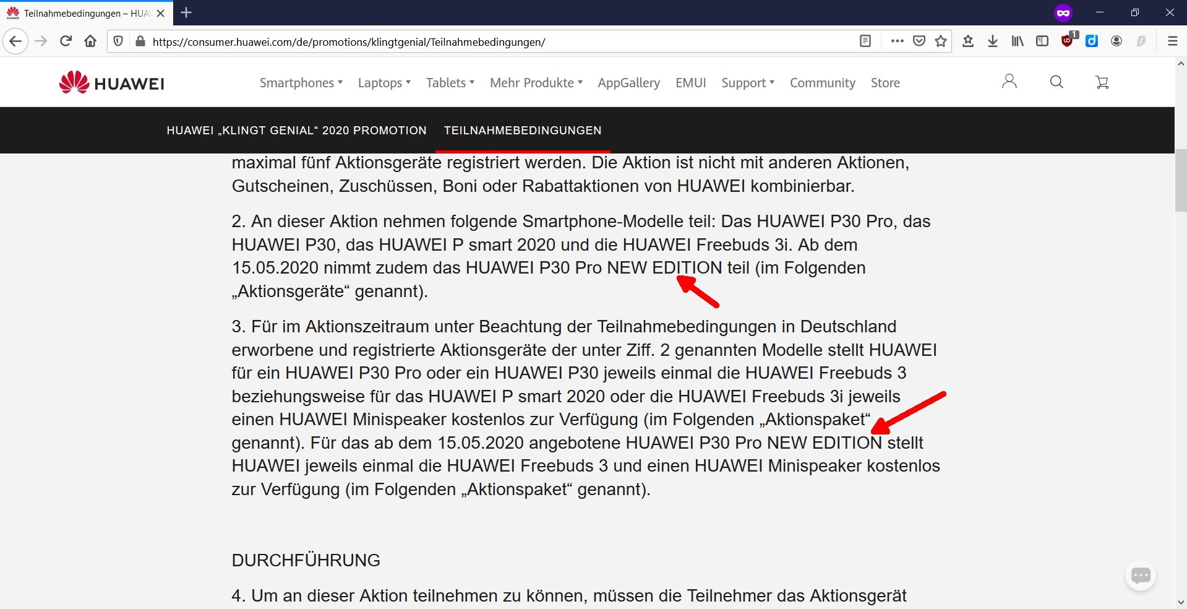Open AppGallery nav link
The width and height of the screenshot is (1187, 609).
[629, 83]
